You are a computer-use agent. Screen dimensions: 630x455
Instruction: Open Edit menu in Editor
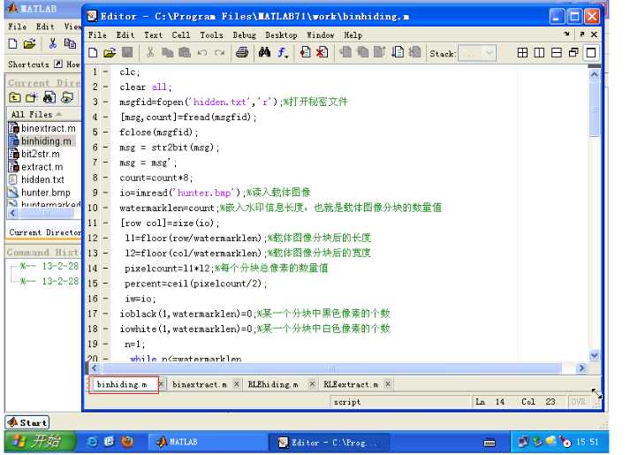125,35
